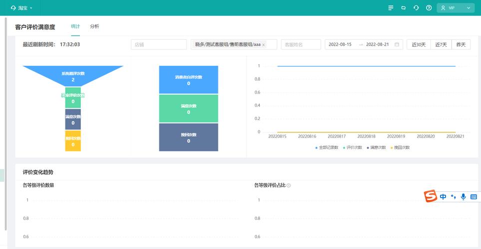Switch to the 分析 tab
481x249 pixels.
[x=94, y=26]
